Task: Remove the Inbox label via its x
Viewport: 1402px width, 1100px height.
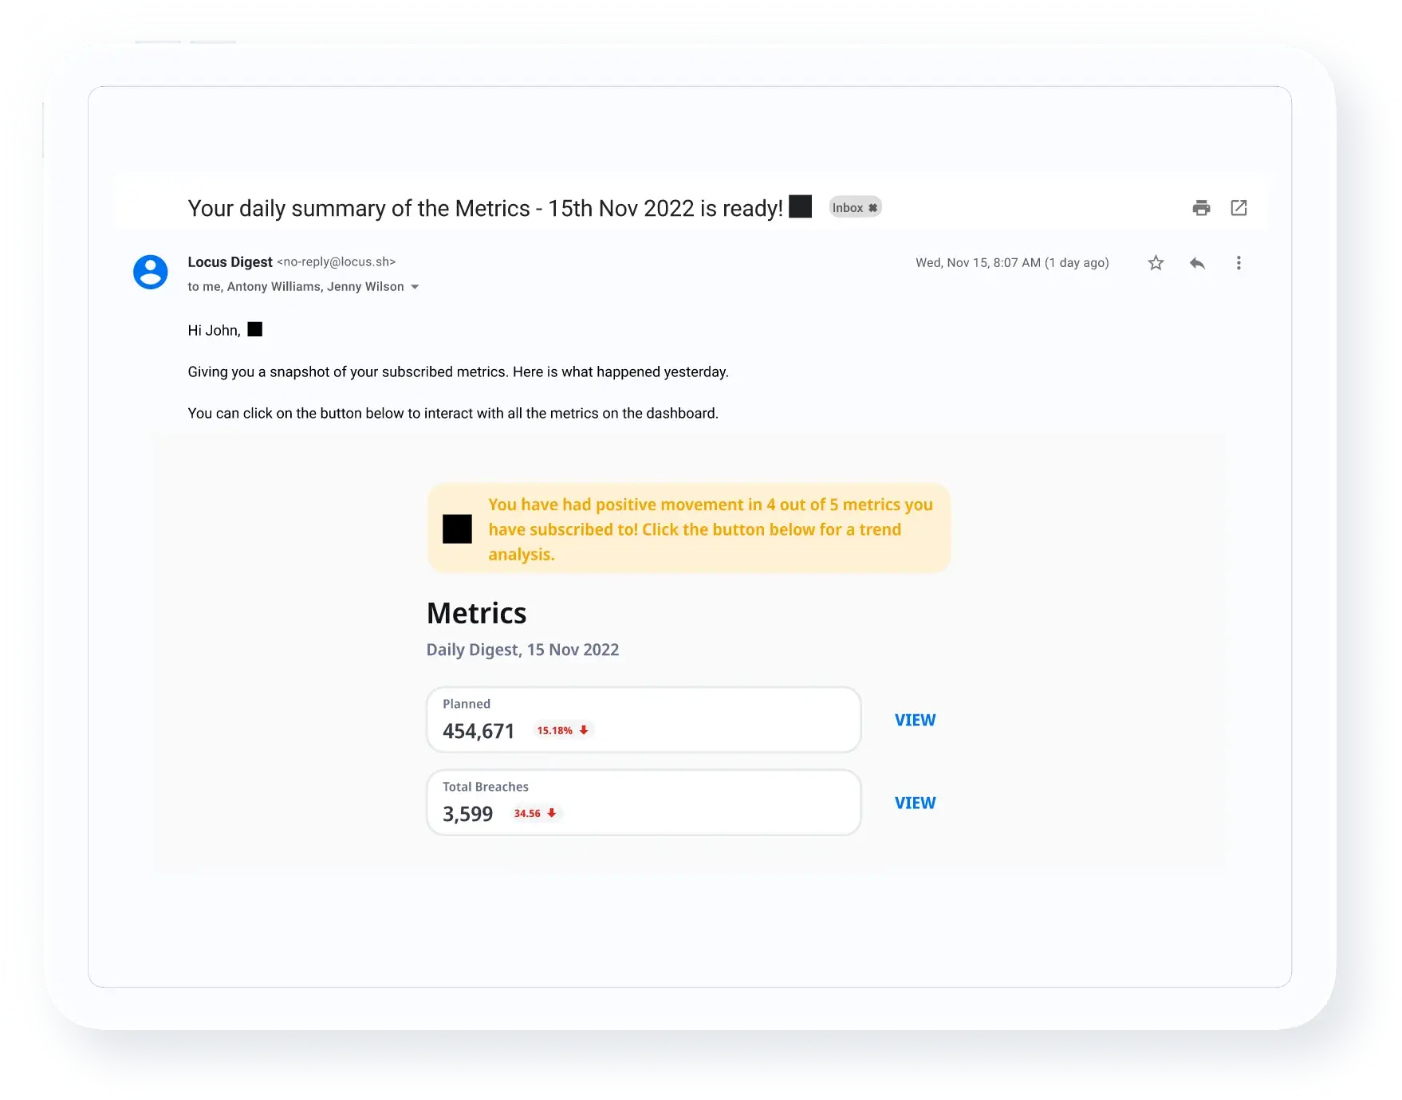Action: (x=873, y=208)
